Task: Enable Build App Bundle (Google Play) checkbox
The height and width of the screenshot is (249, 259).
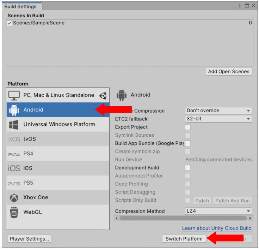Action: point(188,143)
